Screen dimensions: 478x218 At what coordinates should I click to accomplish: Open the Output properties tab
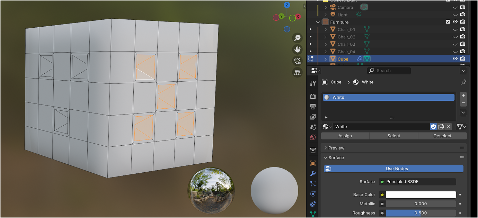point(313,106)
